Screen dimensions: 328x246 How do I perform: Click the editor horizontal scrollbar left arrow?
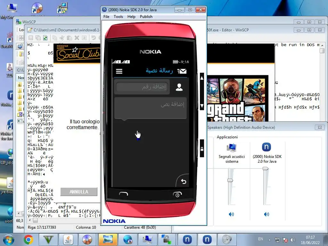click(x=30, y=220)
